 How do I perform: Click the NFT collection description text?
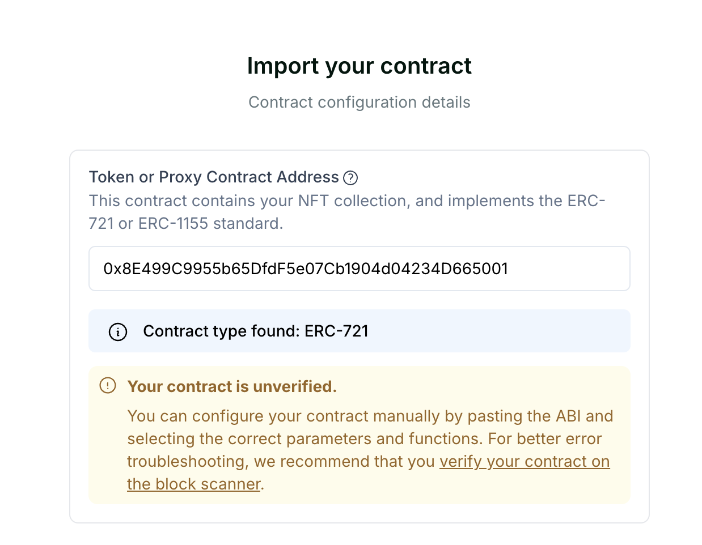coord(347,212)
